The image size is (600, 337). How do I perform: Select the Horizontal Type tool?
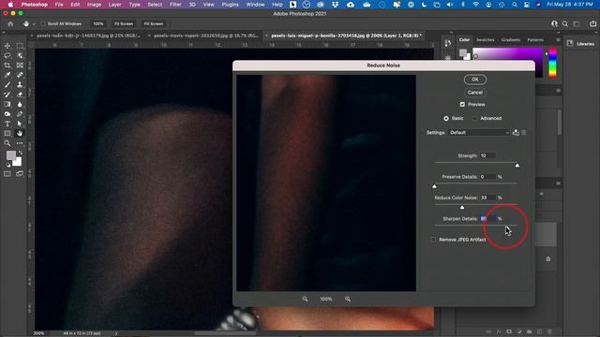(x=7, y=124)
